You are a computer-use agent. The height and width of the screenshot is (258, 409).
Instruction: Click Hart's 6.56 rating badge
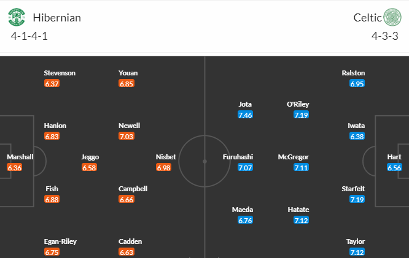click(x=394, y=167)
